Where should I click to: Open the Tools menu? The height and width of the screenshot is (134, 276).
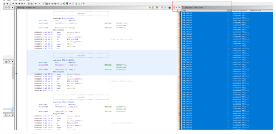tap(15, 1)
